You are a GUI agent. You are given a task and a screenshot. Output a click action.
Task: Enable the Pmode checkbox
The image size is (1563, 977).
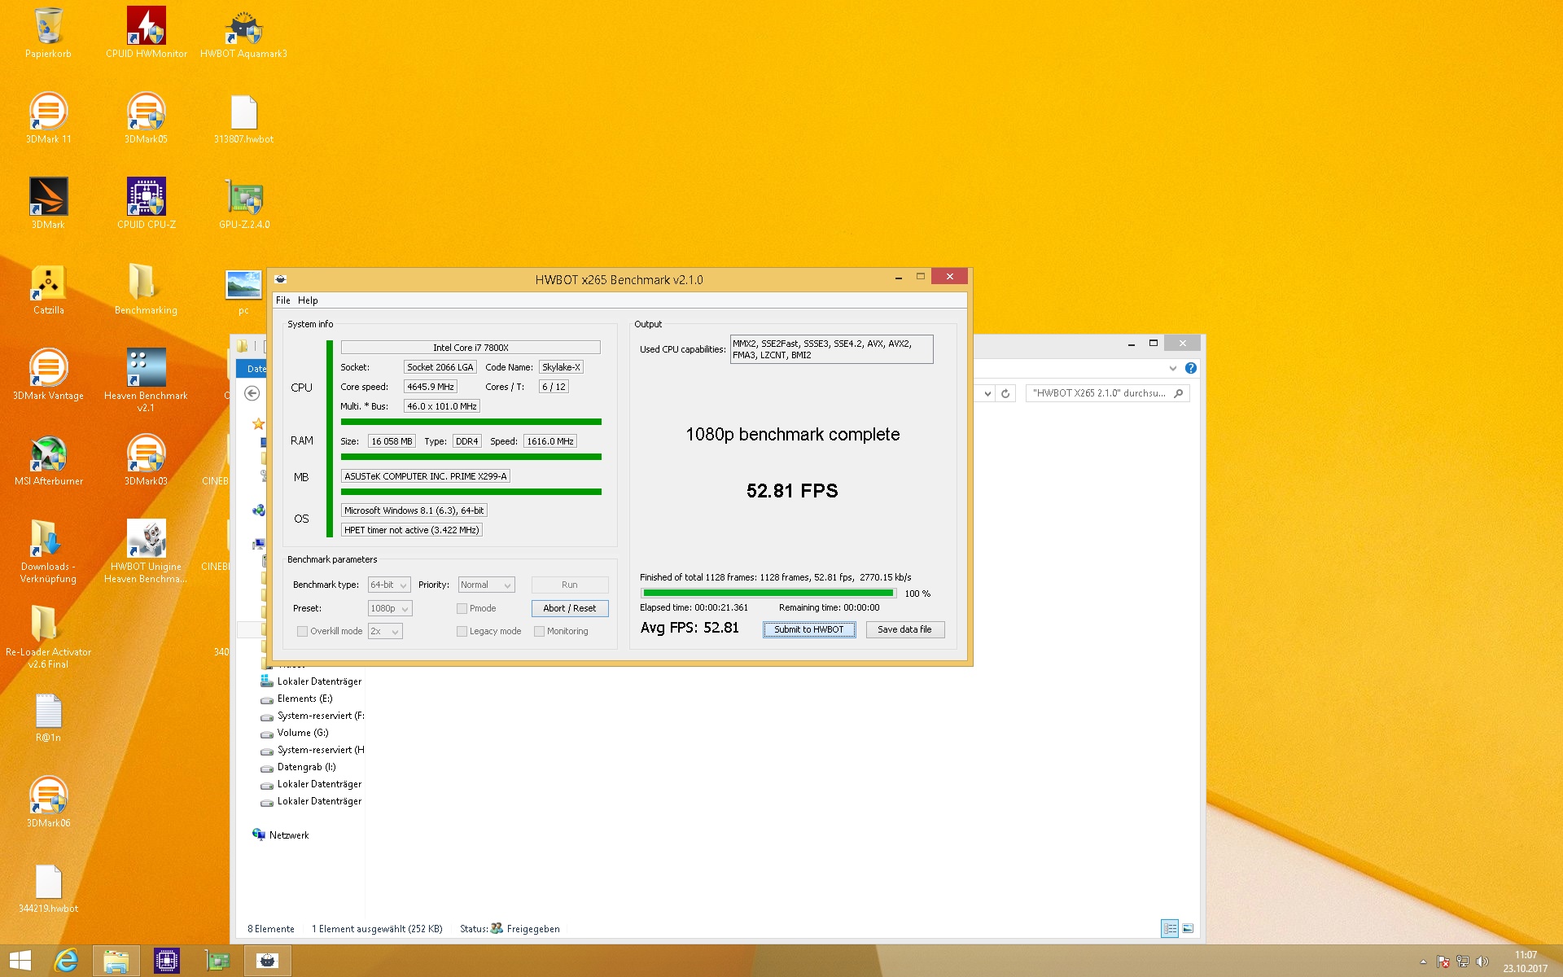coord(462,608)
